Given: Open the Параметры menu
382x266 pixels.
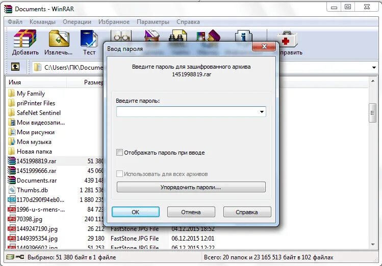Looking at the screenshot, I should tap(153, 22).
